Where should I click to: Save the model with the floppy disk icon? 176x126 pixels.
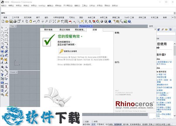tap(11, 21)
